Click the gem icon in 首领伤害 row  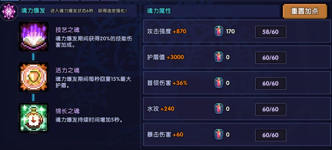click(x=219, y=83)
